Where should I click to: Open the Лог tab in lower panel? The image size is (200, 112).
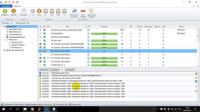point(62,70)
